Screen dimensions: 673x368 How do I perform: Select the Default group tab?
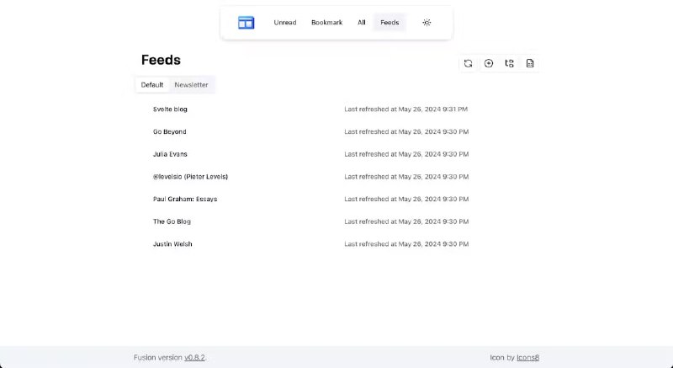click(152, 85)
